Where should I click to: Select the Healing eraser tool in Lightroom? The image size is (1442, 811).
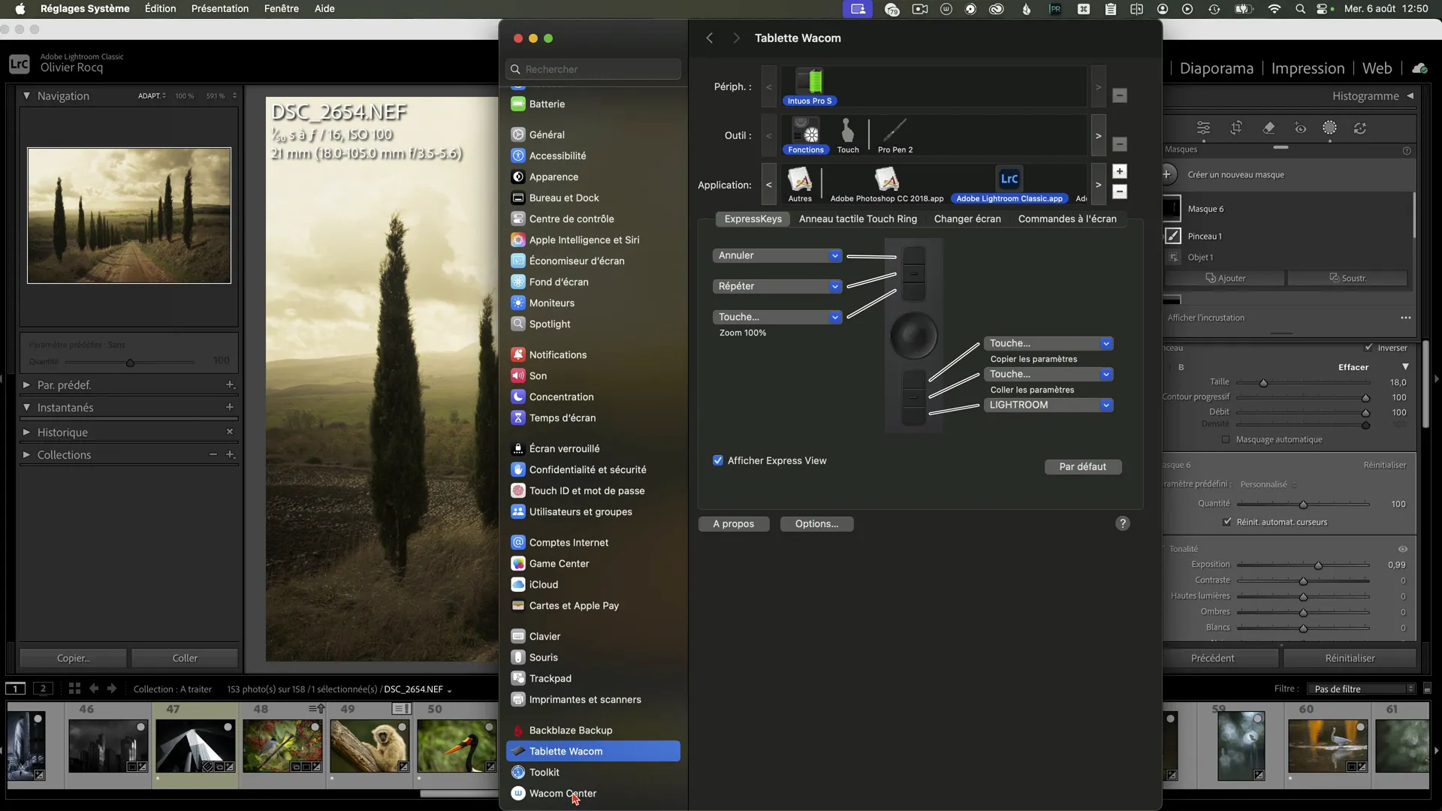coord(1269,128)
